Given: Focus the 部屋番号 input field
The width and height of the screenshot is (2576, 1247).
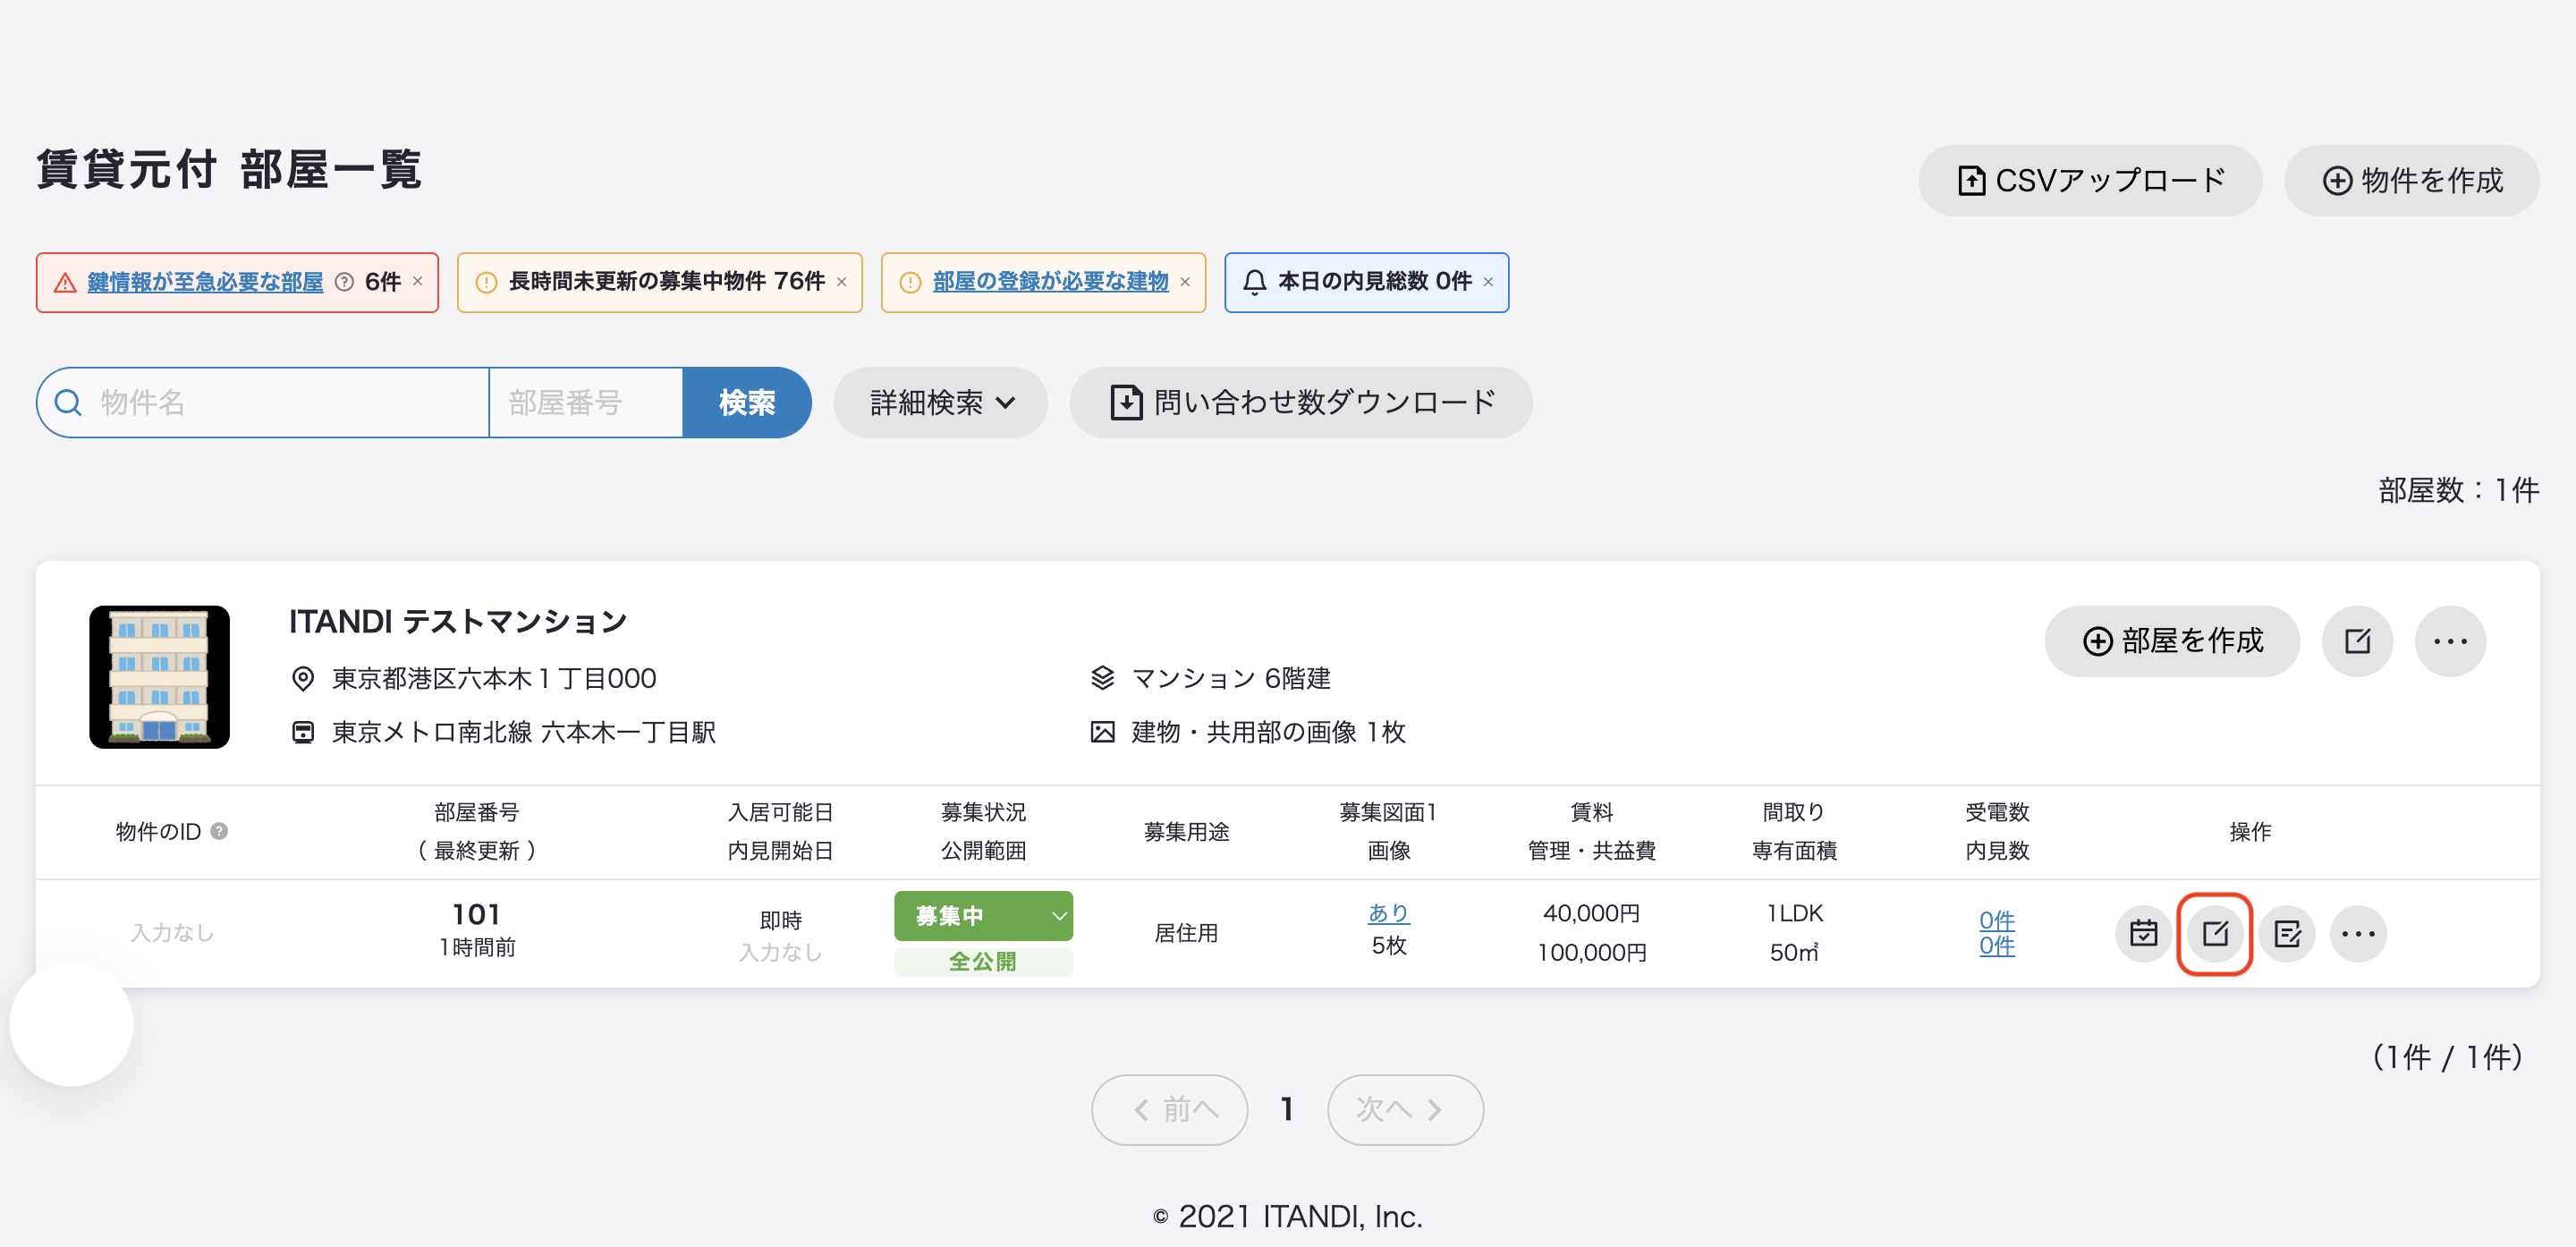Looking at the screenshot, I should tap(586, 402).
